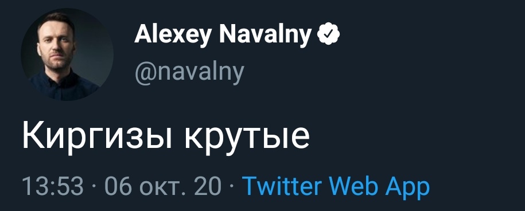Click the year 20 in the date
525x211 pixels.
(x=209, y=186)
